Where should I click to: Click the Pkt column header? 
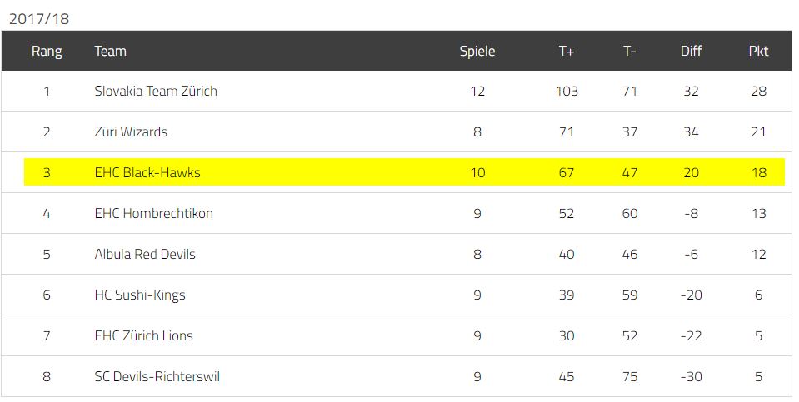758,51
